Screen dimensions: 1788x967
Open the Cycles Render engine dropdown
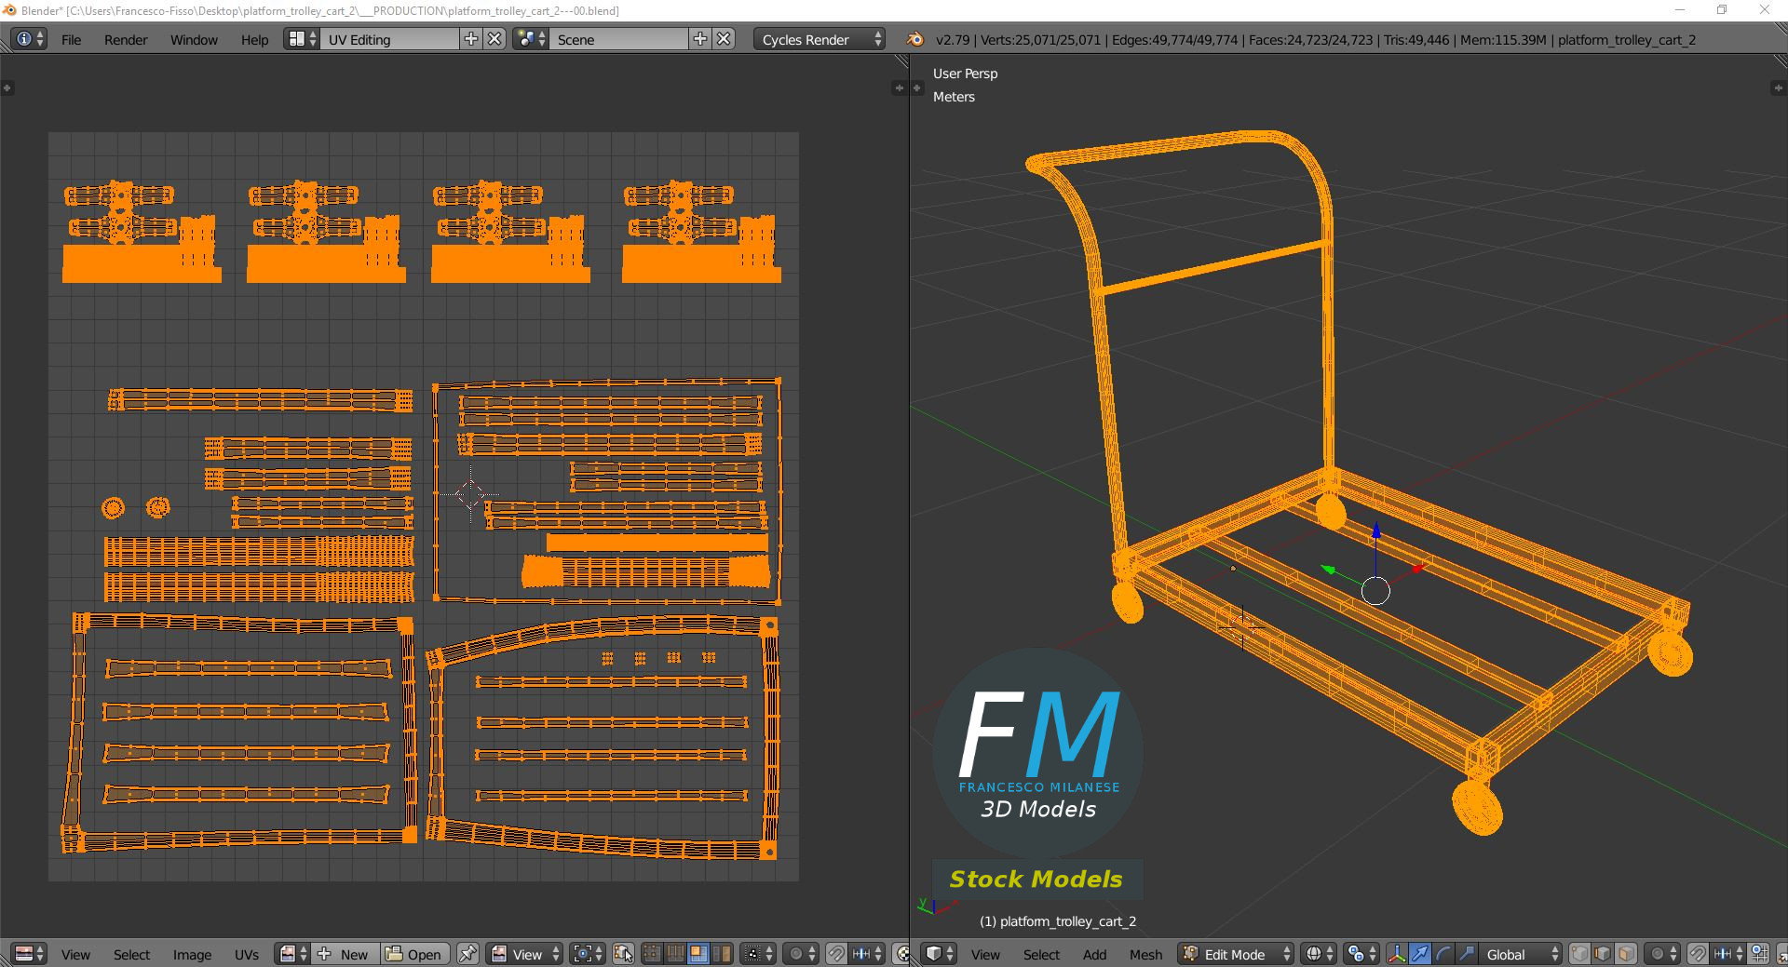click(x=819, y=39)
